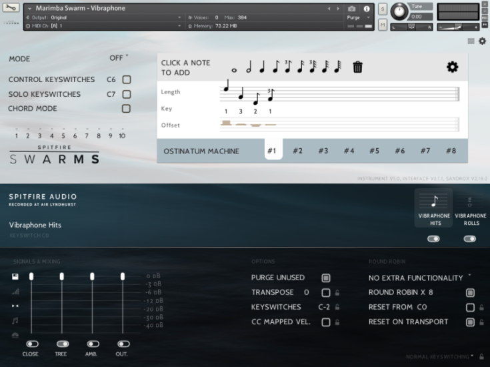Click the lock icon next to Reset From C0
The image size is (490, 367).
pos(481,308)
